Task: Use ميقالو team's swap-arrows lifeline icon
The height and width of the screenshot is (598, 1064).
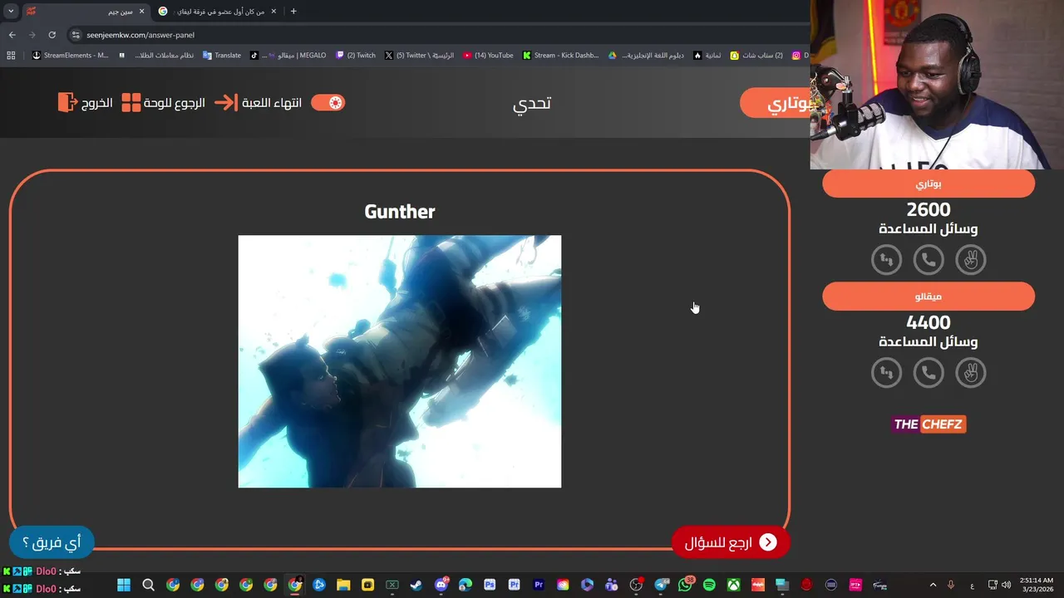Action: 886,373
